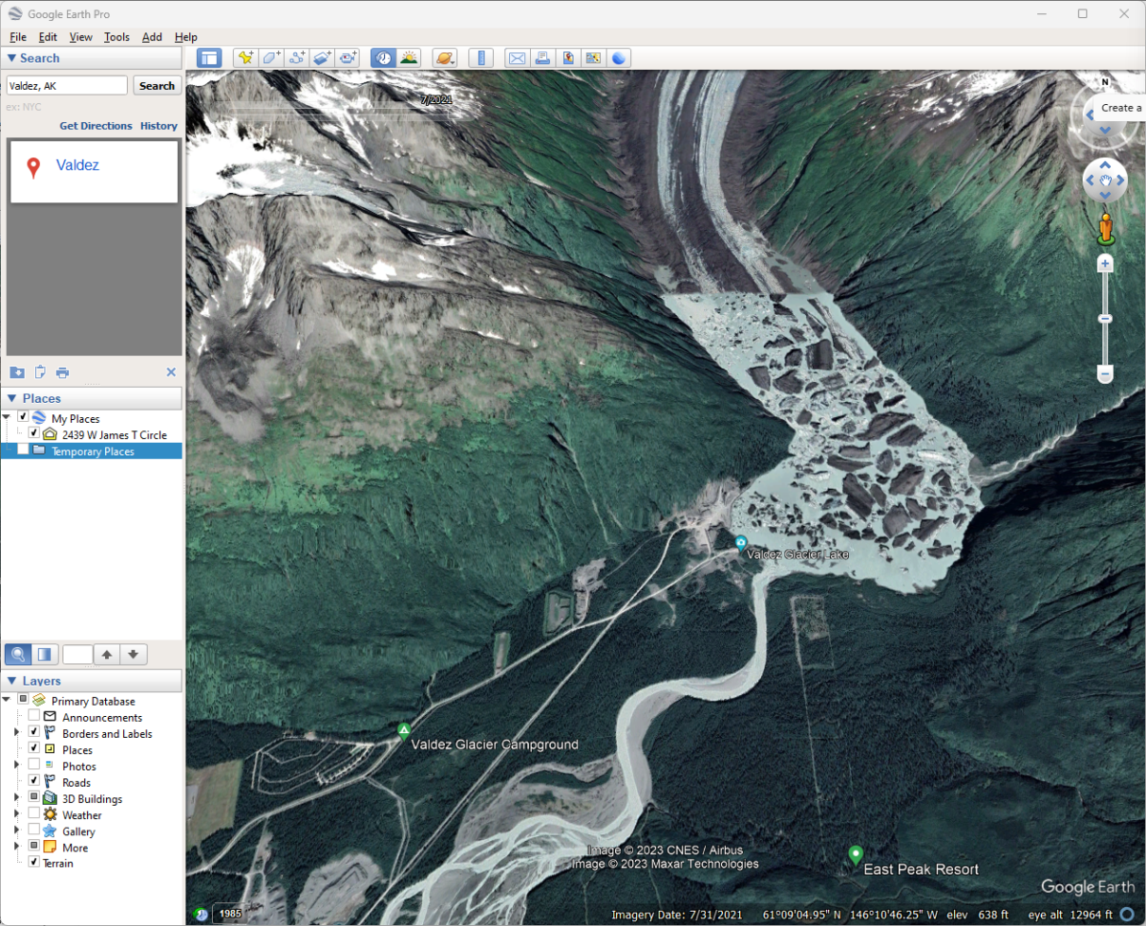Screen dimensions: 1146x926
Task: Turn off the Roads layer checkbox
Action: 34,782
